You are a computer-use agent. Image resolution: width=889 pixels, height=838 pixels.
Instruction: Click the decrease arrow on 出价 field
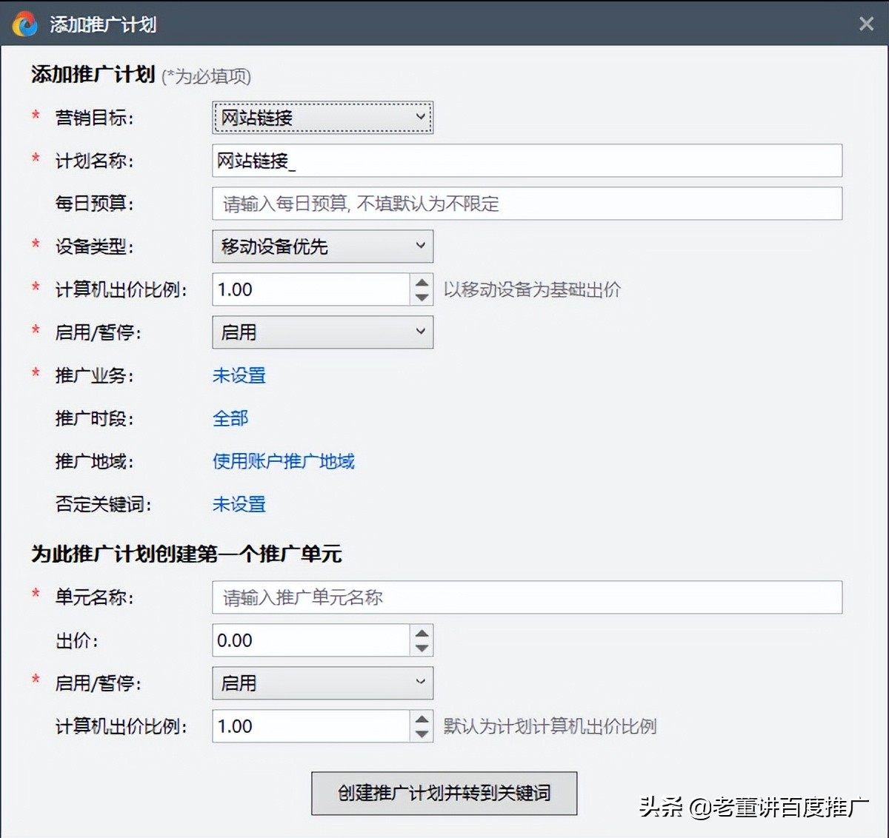pos(421,648)
